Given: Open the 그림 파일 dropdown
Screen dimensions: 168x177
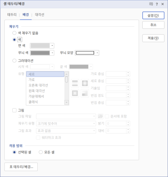Looking at the screenshot, I should pyautogui.click(x=66, y=116).
